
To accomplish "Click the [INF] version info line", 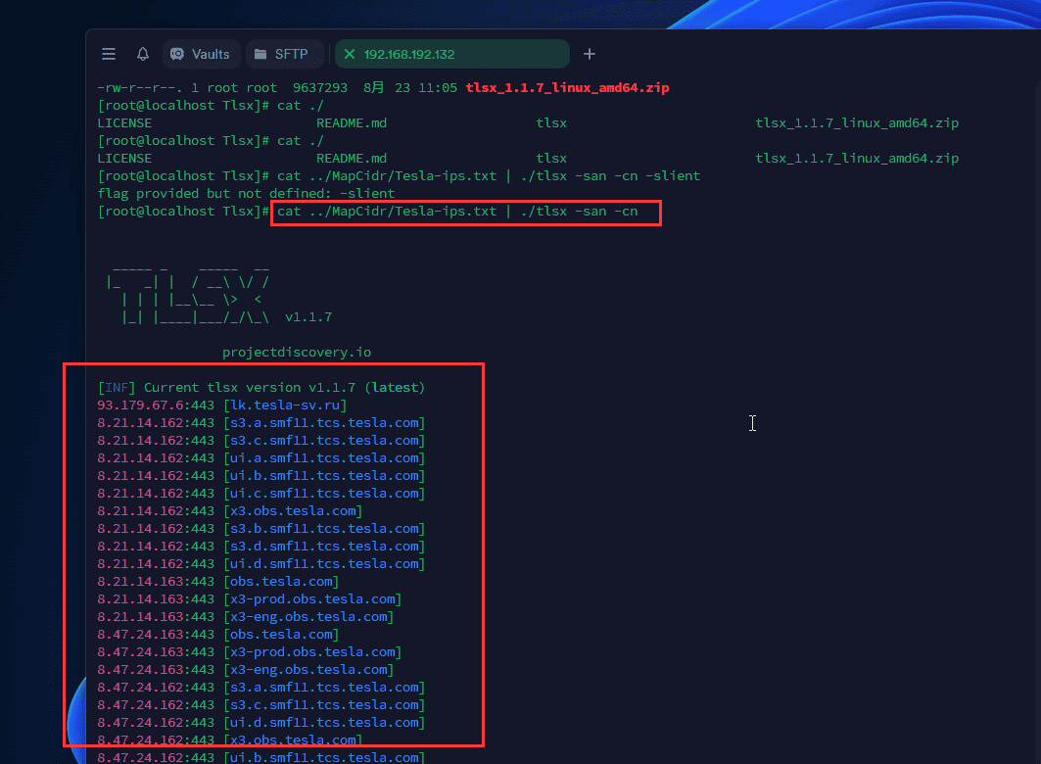I will [x=260, y=388].
